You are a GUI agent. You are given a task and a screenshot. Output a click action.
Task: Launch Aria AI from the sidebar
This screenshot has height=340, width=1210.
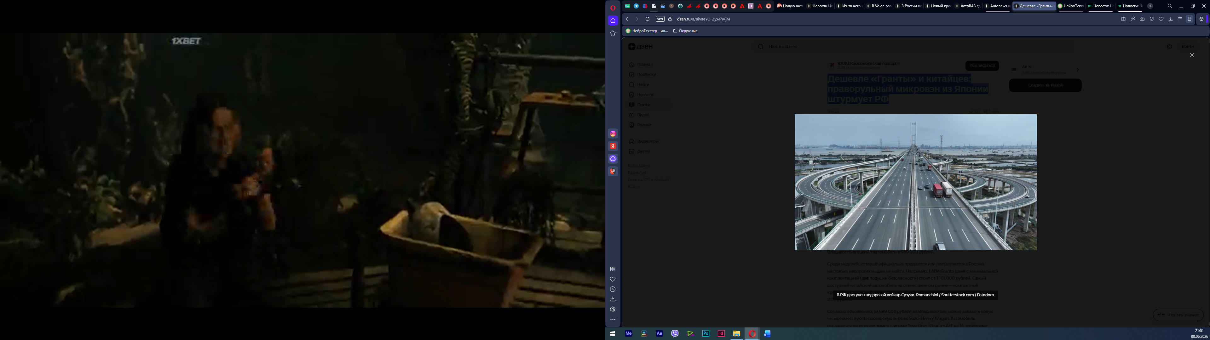tap(613, 159)
